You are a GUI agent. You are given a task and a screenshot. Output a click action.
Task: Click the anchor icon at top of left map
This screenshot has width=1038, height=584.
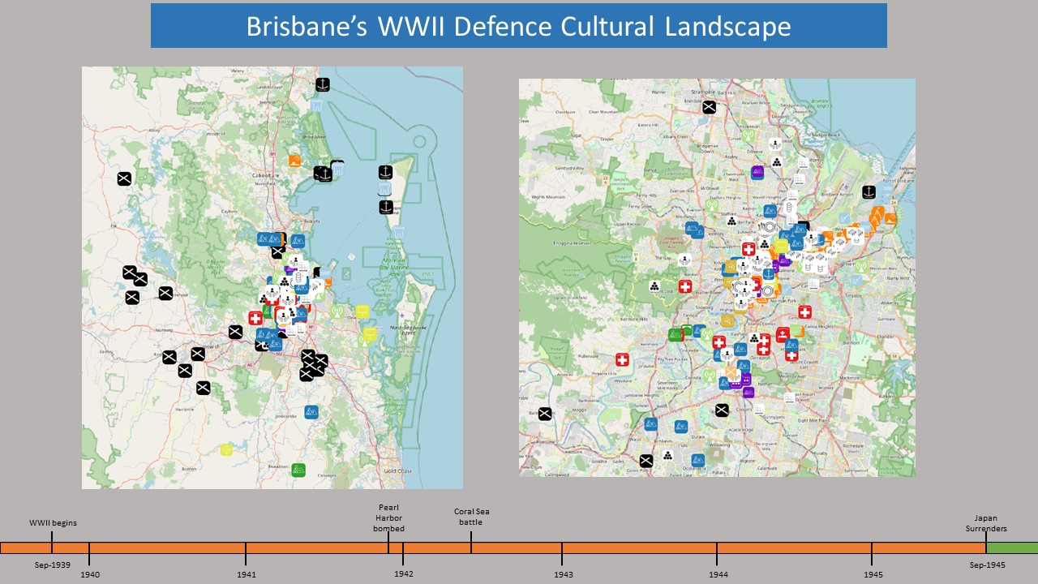tap(322, 84)
